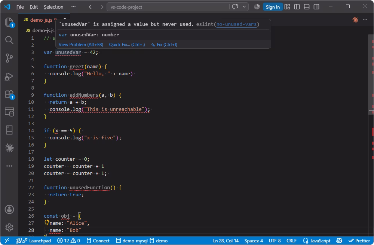Screen dimensions: 374x245
Task: Click Connect in the status bar
Action: [98, 241]
